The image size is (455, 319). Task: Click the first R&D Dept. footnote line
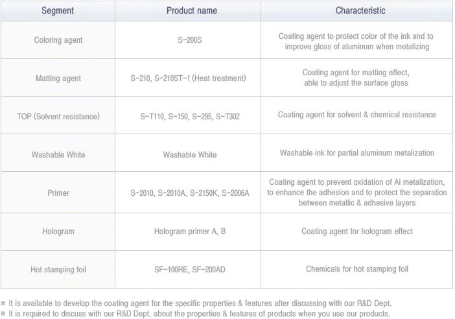point(196,303)
